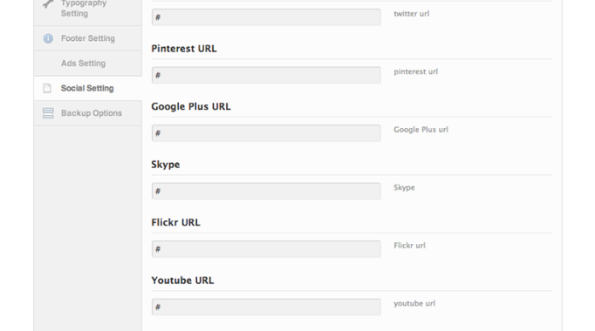Screen dimensions: 595x331
Task: Click the Pinterest URL section heading
Action: pyautogui.click(x=184, y=49)
